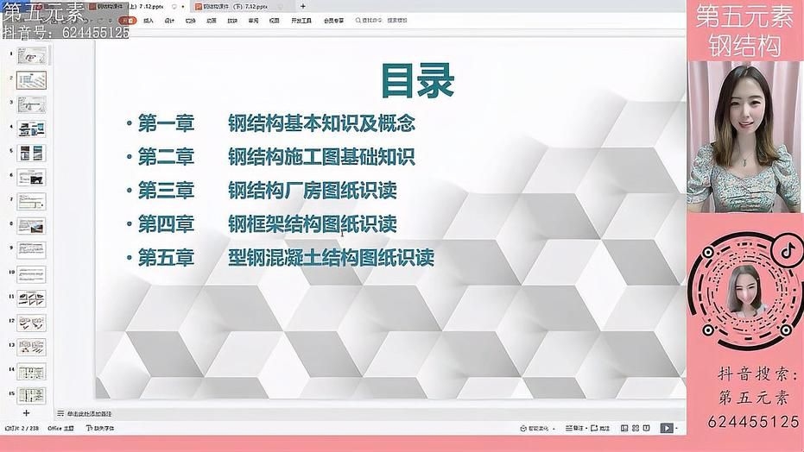Switch to slide sorter view icon
Viewport: 804px width, 452px height.
coord(636,429)
